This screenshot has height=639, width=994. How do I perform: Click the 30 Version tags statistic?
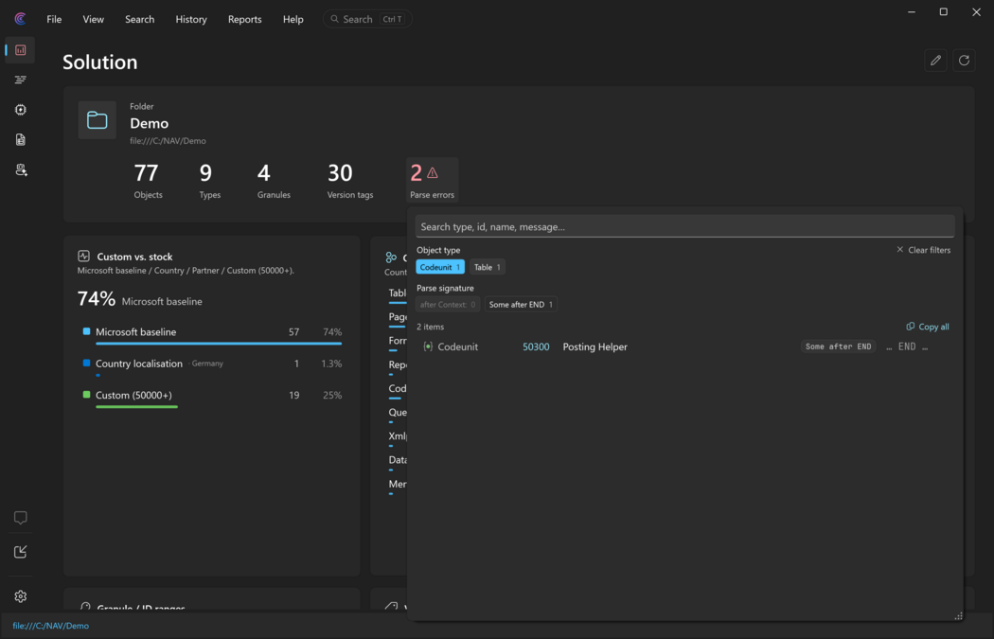[350, 180]
